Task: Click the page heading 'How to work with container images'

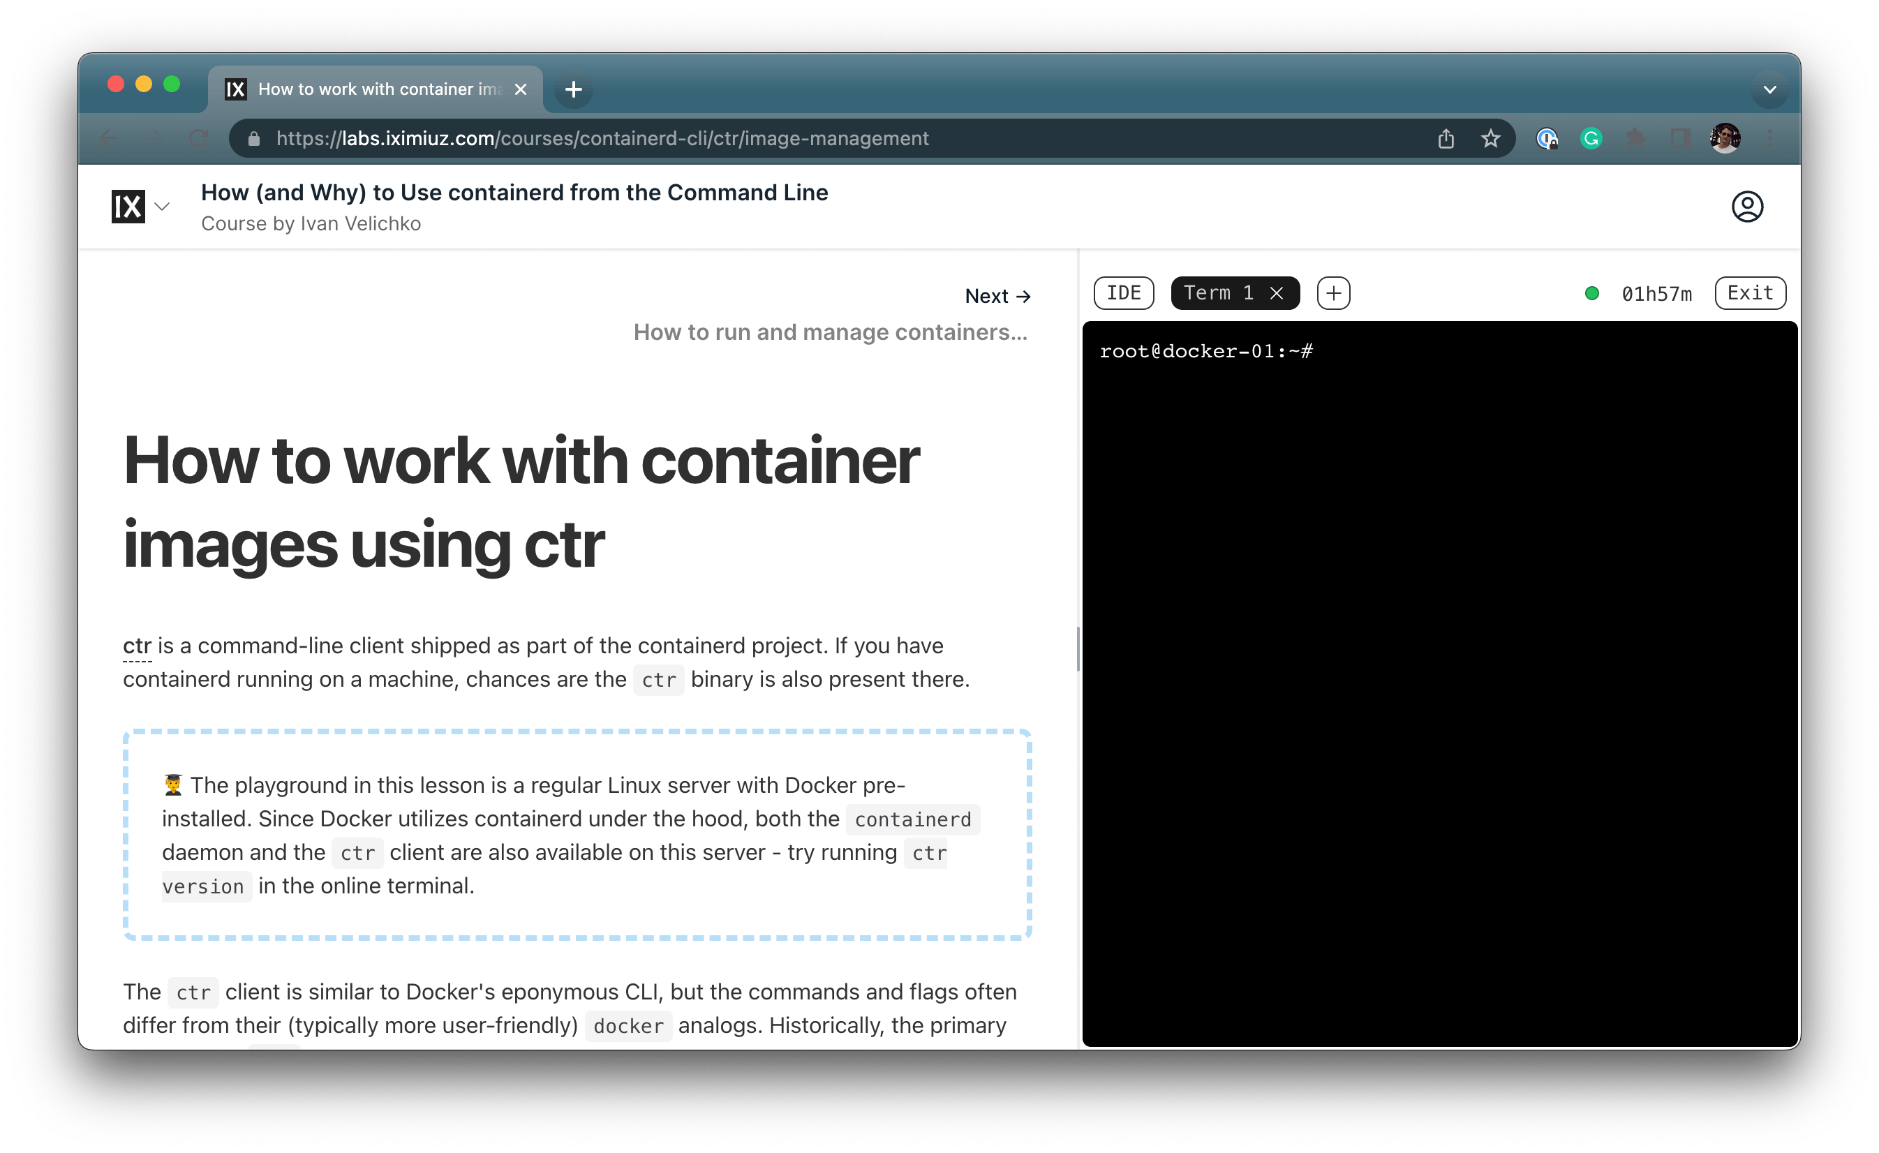Action: pyautogui.click(x=521, y=502)
